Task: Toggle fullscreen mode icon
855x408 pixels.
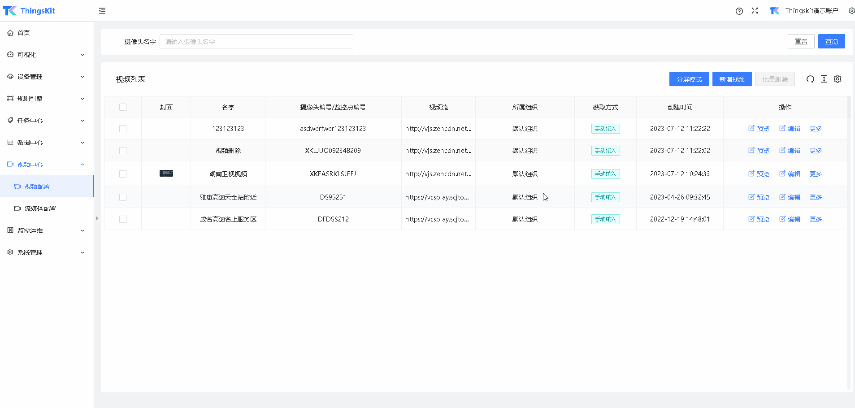Action: tap(755, 11)
